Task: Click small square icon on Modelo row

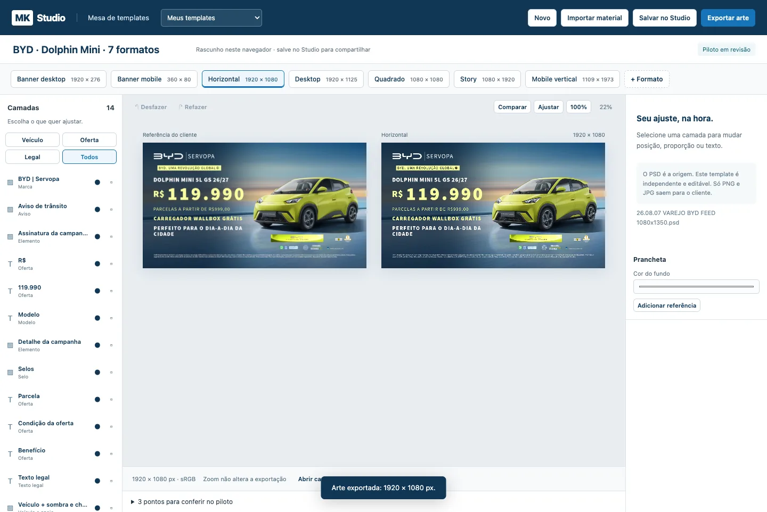Action: click(111, 318)
